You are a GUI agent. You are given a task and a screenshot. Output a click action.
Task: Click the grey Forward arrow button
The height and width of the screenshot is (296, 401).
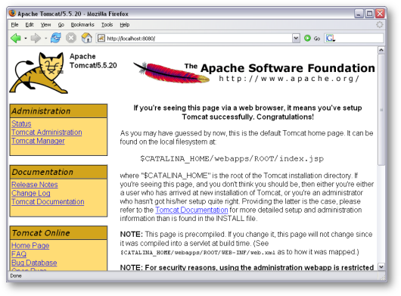(36, 38)
